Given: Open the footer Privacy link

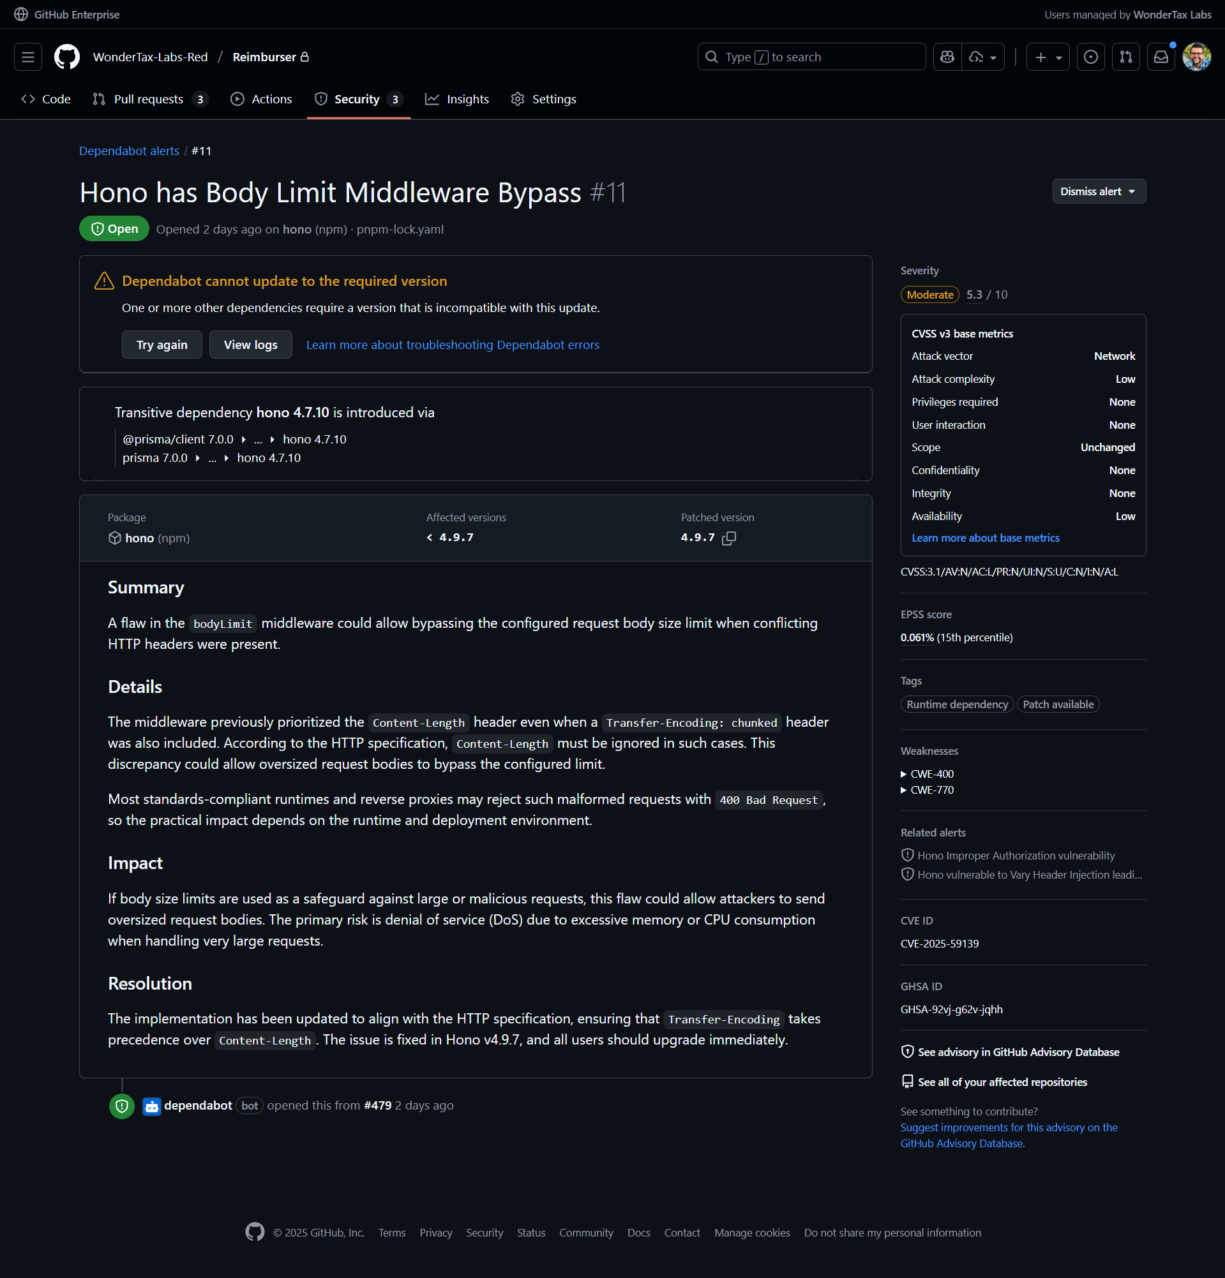Looking at the screenshot, I should (x=436, y=1232).
